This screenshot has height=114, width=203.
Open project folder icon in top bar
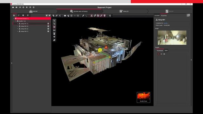13,7
